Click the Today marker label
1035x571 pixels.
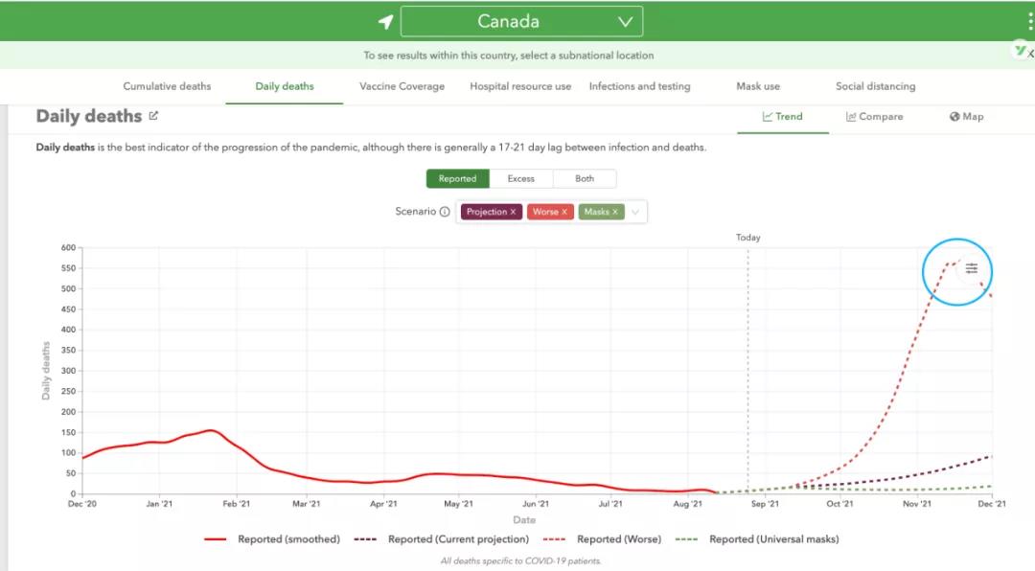(747, 238)
